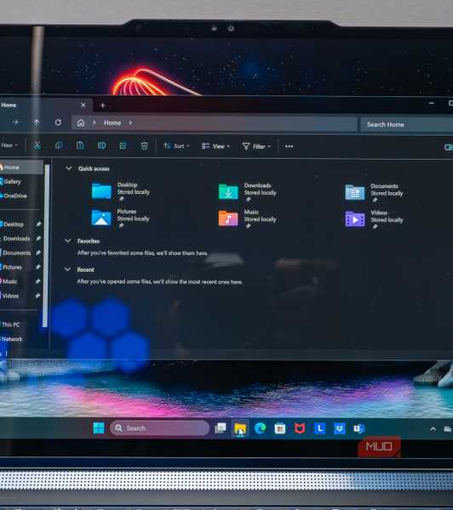Open Microsoft Store from the taskbar
The image size is (453, 510).
(x=280, y=428)
